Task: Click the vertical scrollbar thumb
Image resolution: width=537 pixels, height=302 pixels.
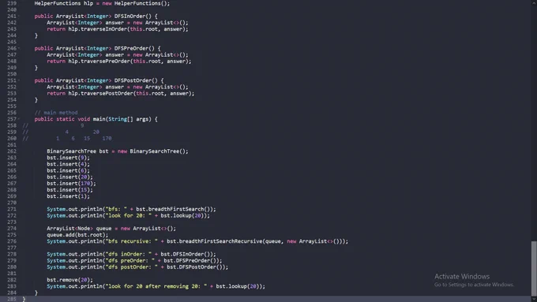Action: click(x=534, y=268)
